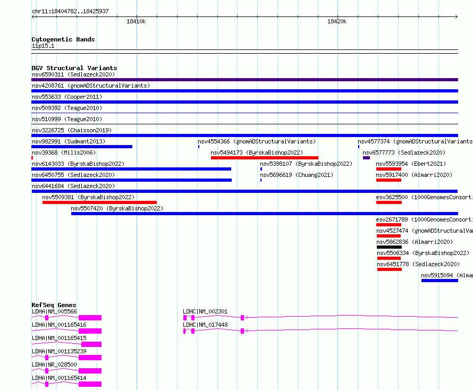Click the nsv5509381 (ByrskaBishop2022) label
This screenshot has width=473, height=390.
(x=88, y=197)
